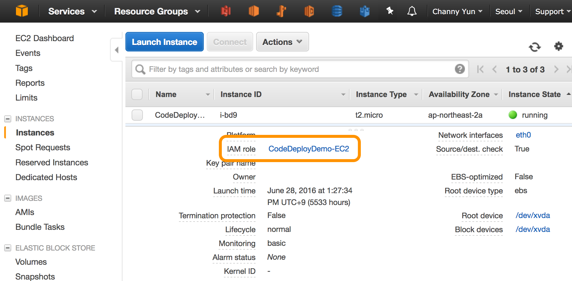Open the notifications bell
This screenshot has width=572, height=281.
[412, 11]
